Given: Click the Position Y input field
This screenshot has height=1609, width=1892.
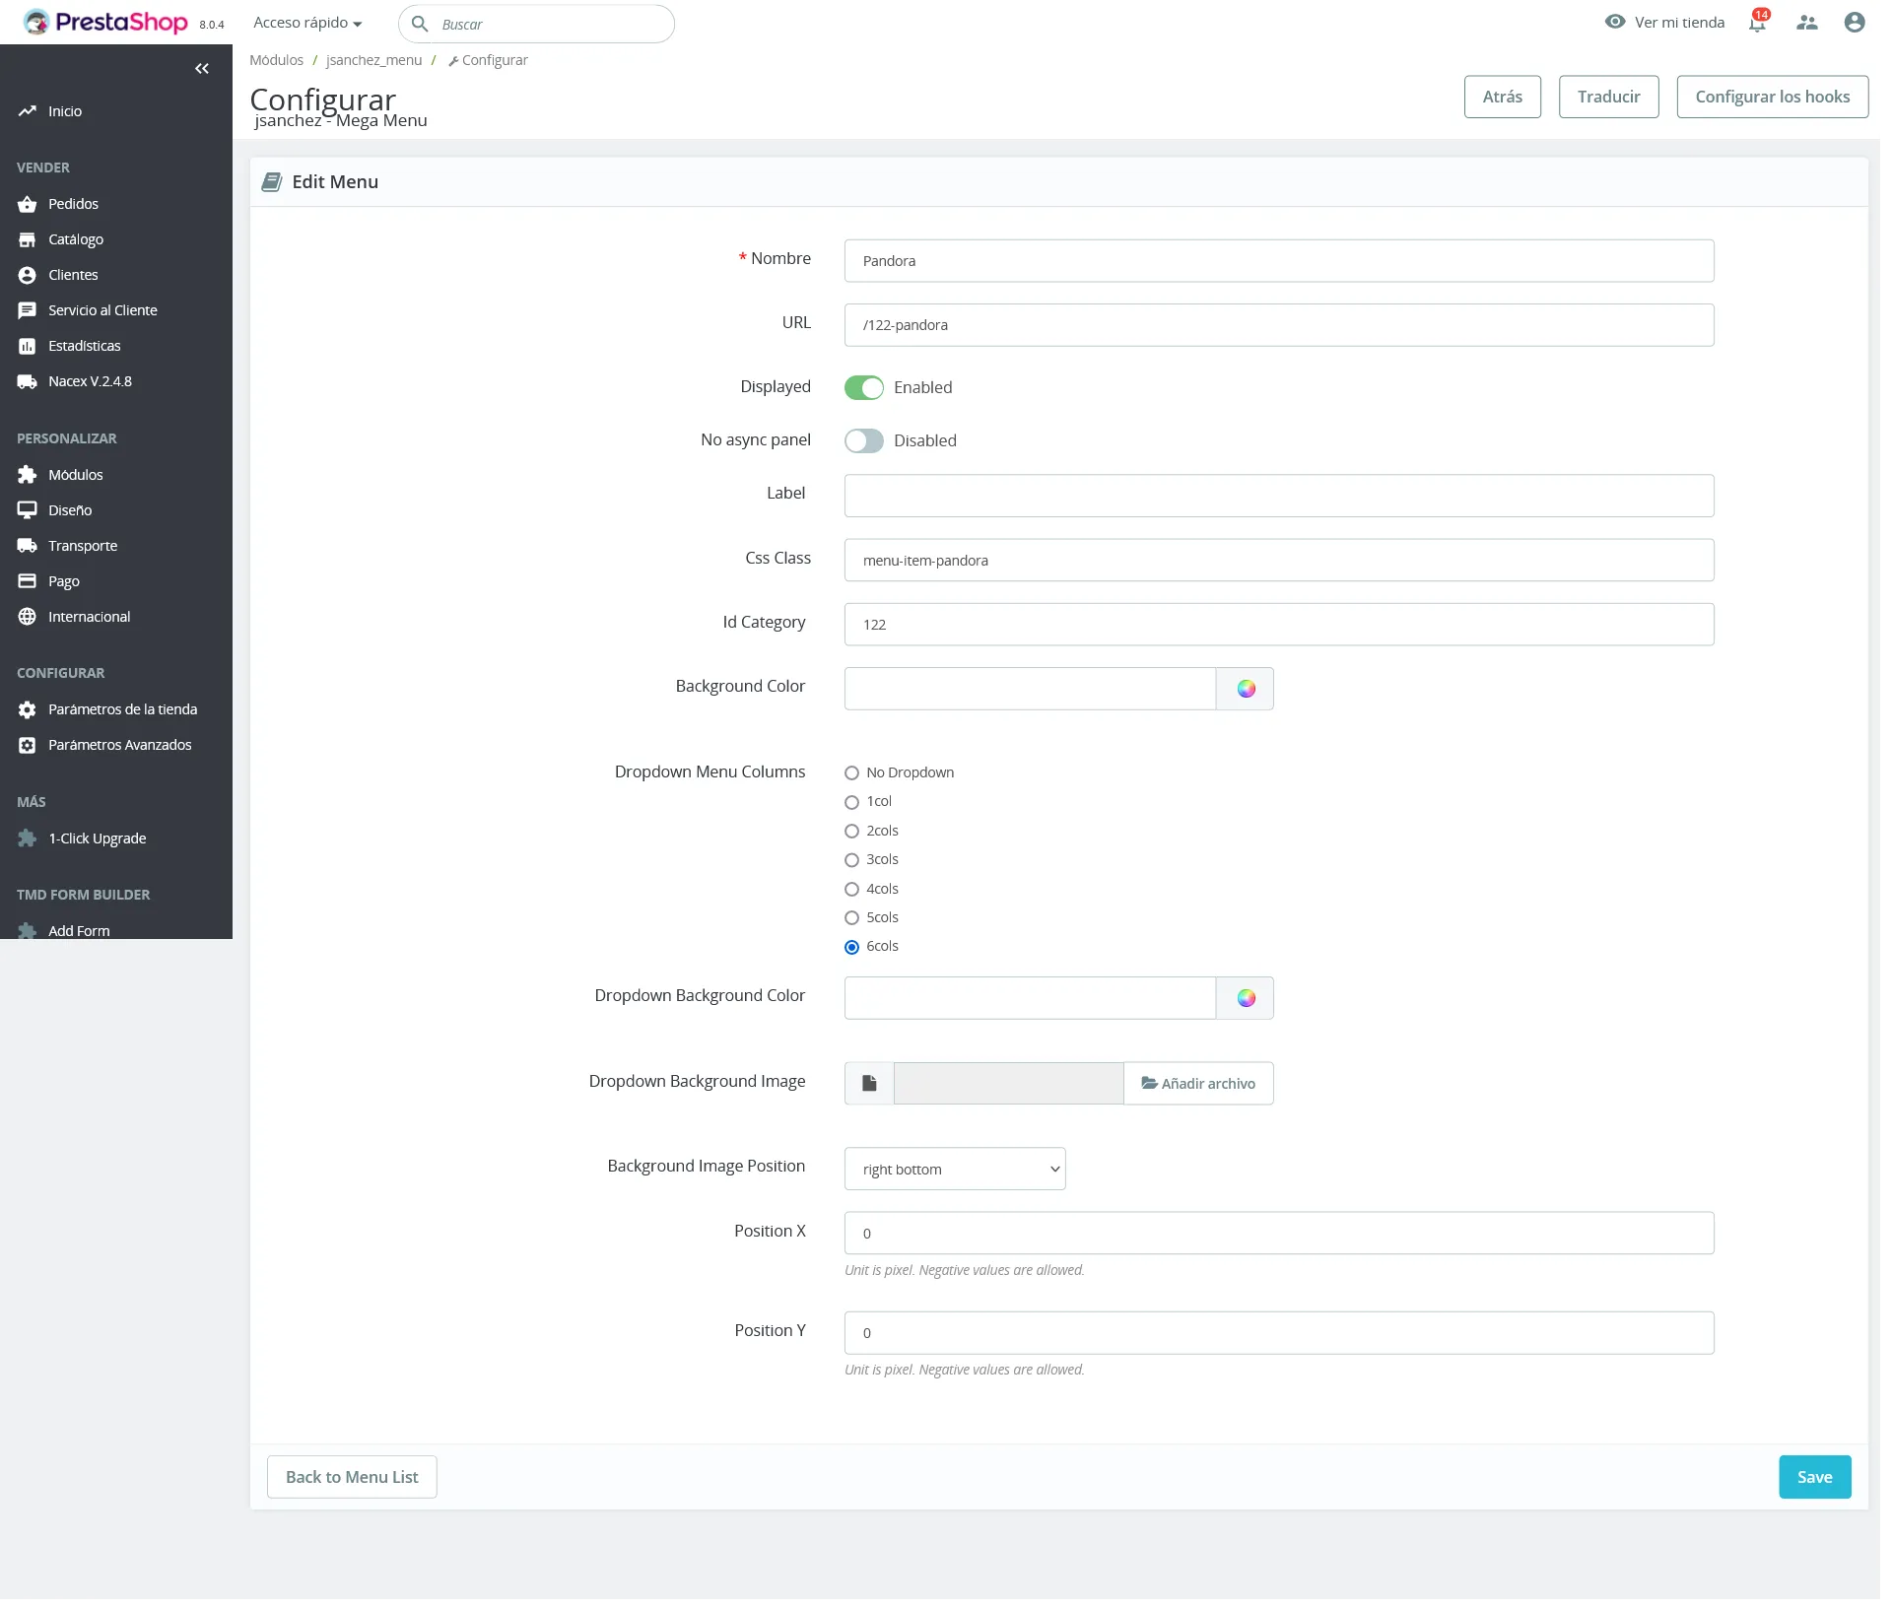Looking at the screenshot, I should click(1279, 1332).
